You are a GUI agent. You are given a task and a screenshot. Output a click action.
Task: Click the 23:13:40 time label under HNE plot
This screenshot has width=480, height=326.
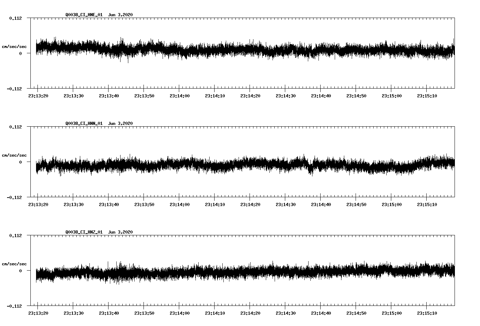click(x=109, y=96)
